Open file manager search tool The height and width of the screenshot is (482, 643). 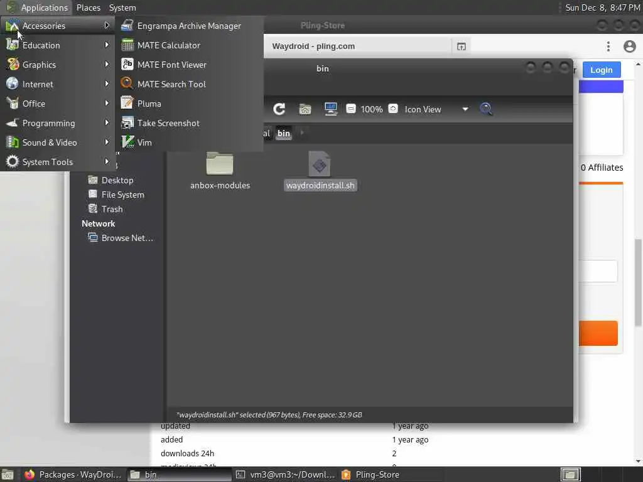point(486,109)
